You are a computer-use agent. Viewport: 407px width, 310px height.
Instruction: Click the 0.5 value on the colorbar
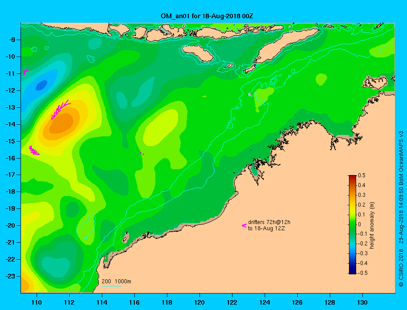click(361, 175)
